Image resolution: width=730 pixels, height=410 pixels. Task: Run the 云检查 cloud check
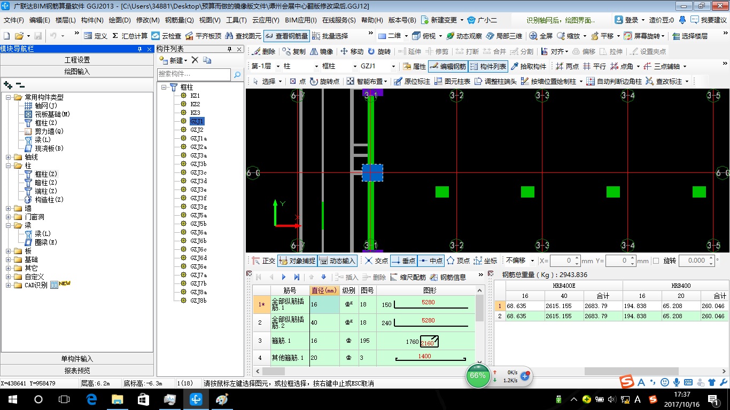click(166, 36)
